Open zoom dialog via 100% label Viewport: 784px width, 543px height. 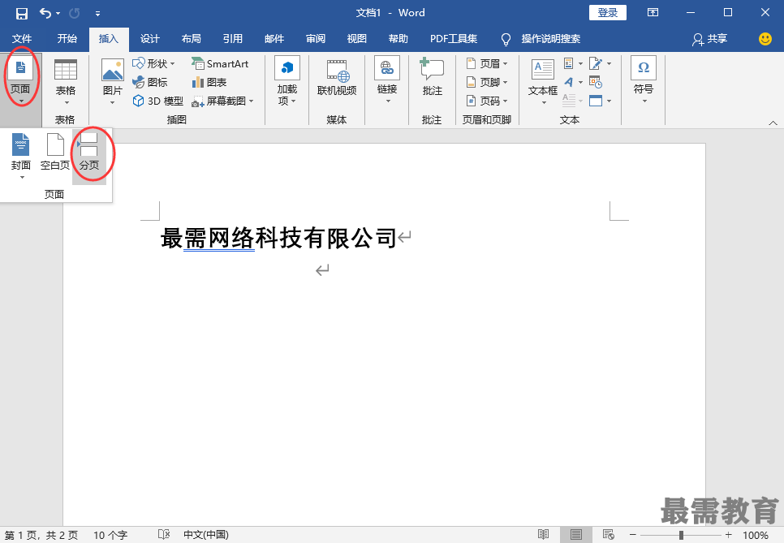point(756,535)
